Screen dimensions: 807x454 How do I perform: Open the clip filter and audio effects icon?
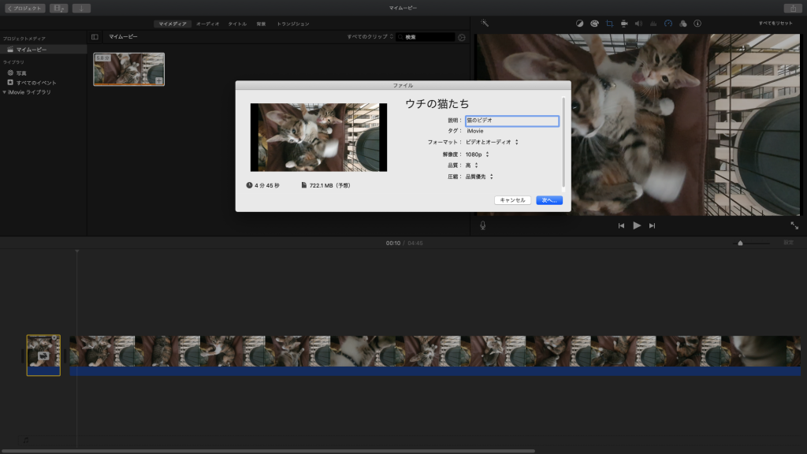coord(683,24)
